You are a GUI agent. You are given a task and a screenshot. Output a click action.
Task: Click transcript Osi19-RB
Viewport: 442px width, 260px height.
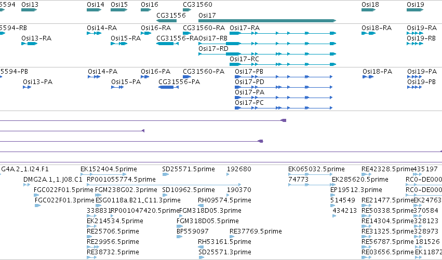(x=415, y=44)
